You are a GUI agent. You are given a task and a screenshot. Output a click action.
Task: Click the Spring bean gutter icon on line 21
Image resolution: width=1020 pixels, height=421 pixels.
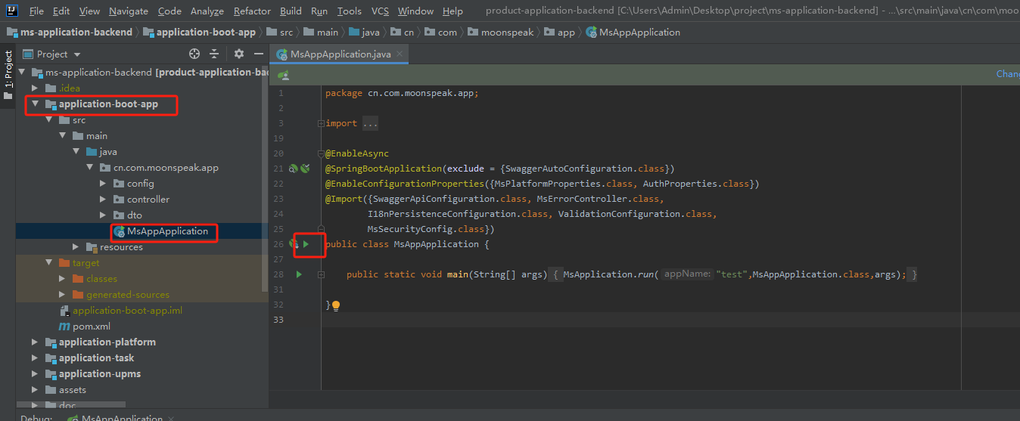click(x=304, y=169)
